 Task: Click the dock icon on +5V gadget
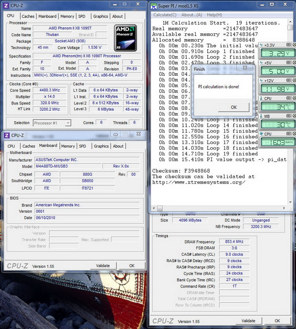click(x=289, y=63)
